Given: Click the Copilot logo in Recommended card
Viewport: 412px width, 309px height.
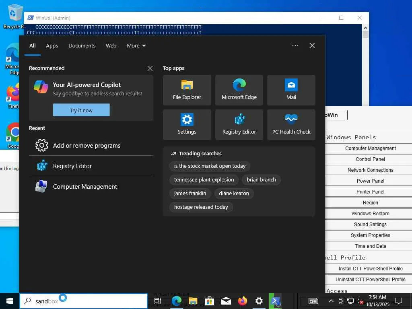Looking at the screenshot, I should pyautogui.click(x=41, y=87).
